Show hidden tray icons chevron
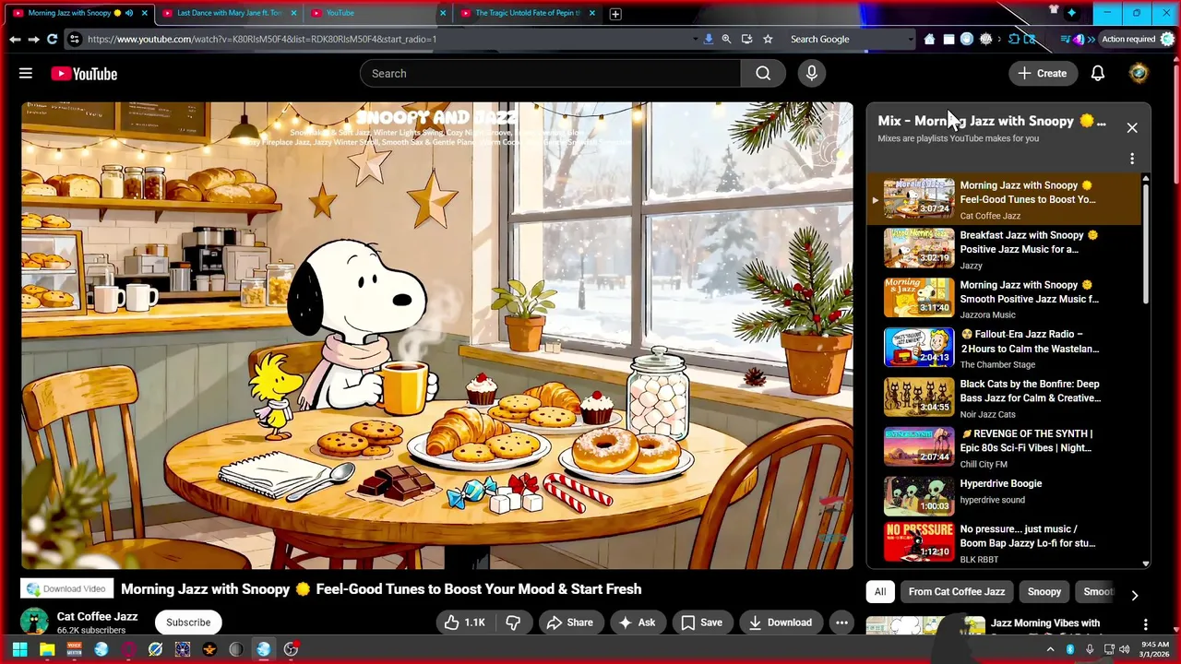Screen dimensions: 1181x664 pos(1050,649)
